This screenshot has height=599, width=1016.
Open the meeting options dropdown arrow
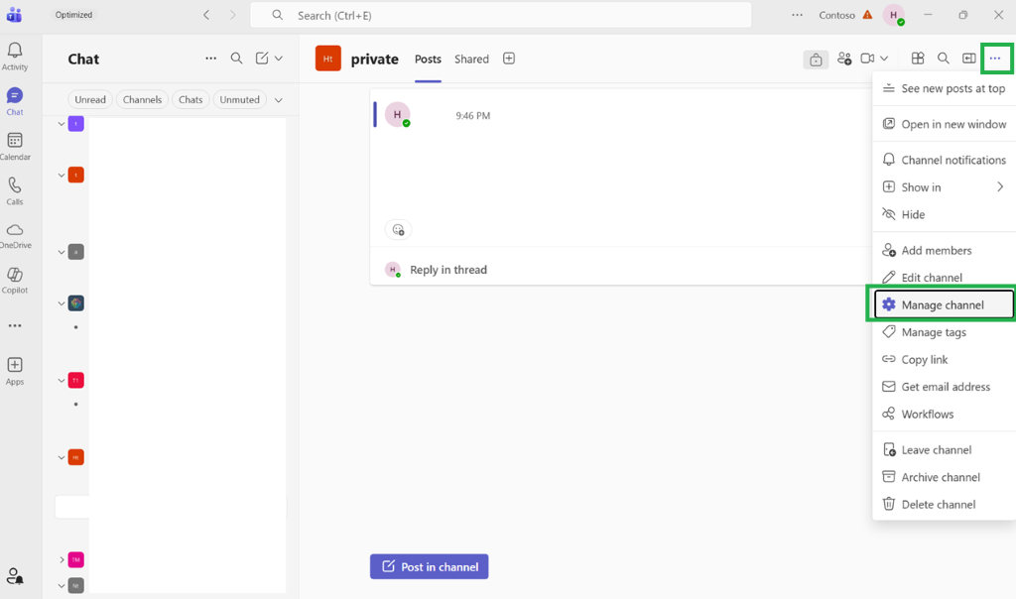[884, 59]
